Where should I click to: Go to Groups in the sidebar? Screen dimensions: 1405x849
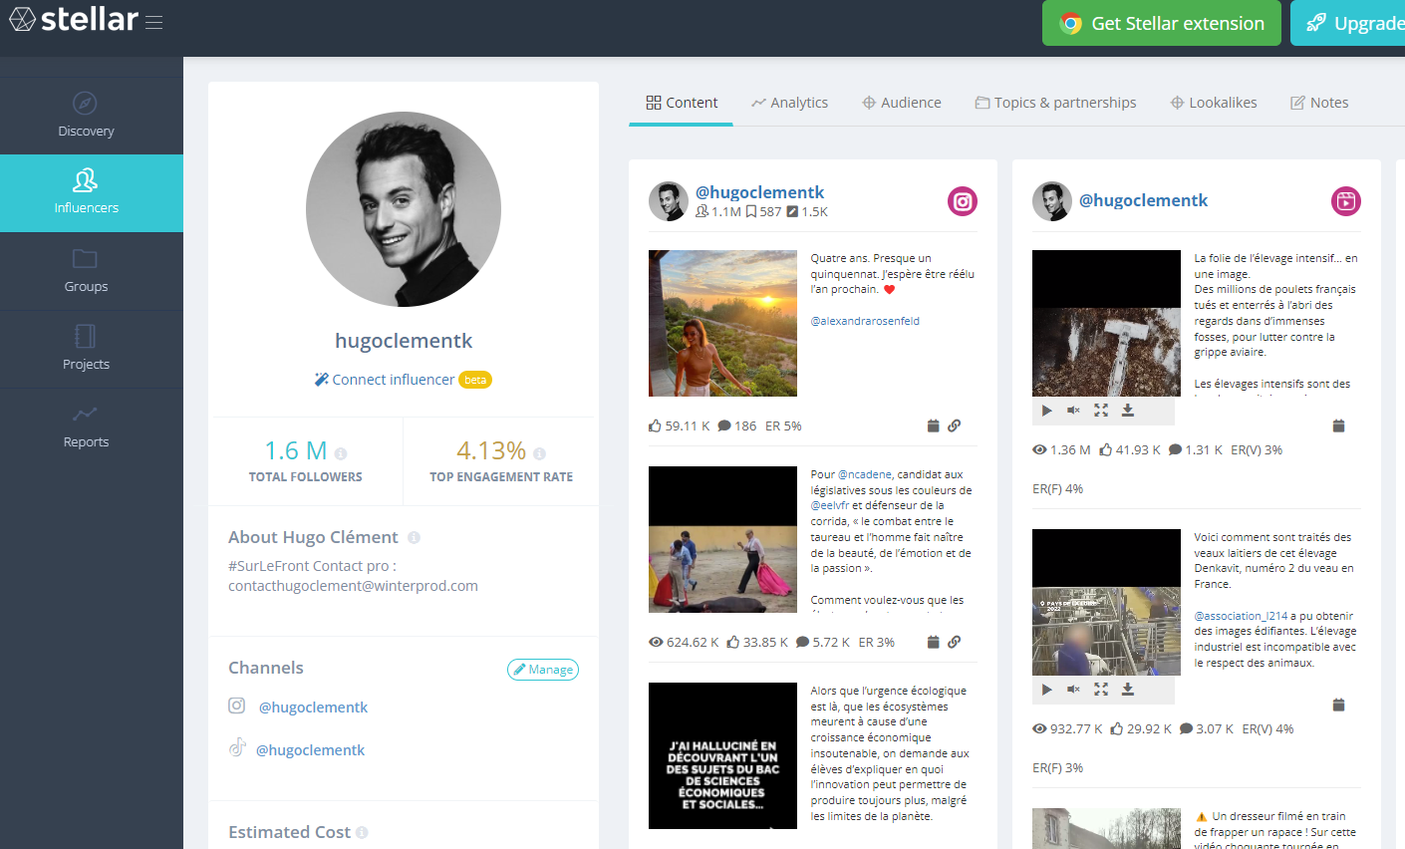[x=86, y=271]
